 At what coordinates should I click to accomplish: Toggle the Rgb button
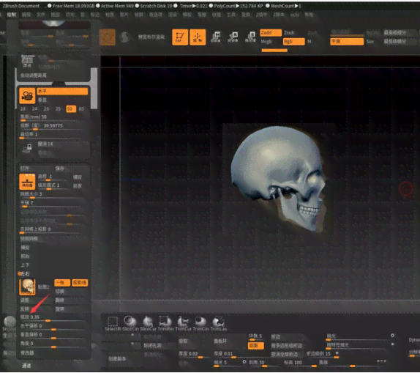[294, 42]
